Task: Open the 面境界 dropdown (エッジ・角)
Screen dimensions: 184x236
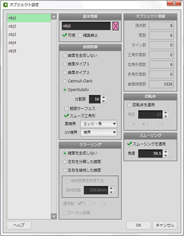Action: coord(99,124)
